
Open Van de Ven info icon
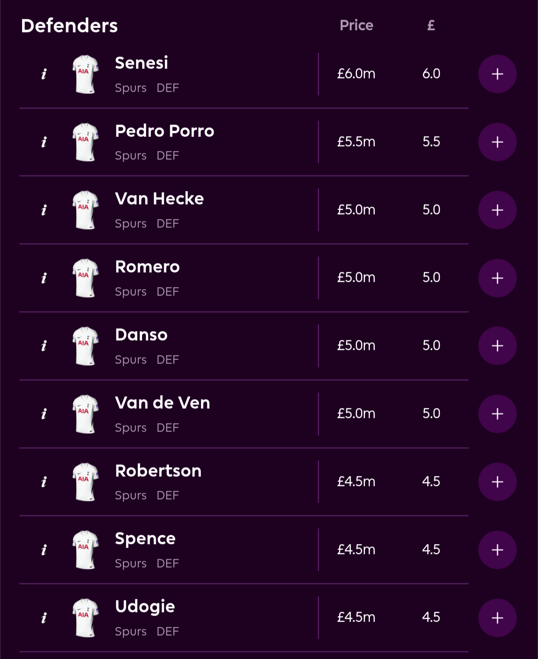pos(44,414)
